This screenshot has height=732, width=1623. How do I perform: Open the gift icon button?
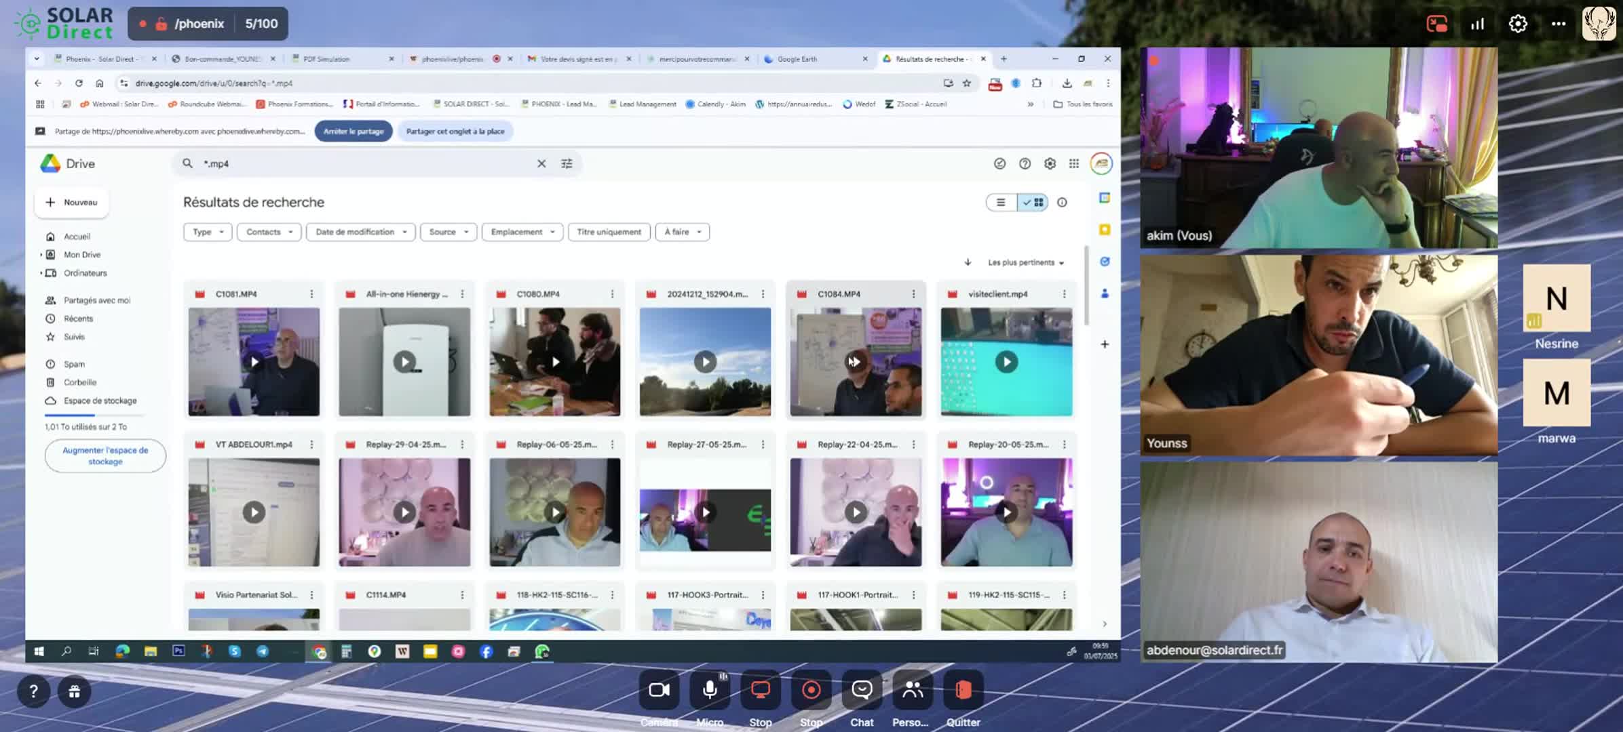(75, 691)
